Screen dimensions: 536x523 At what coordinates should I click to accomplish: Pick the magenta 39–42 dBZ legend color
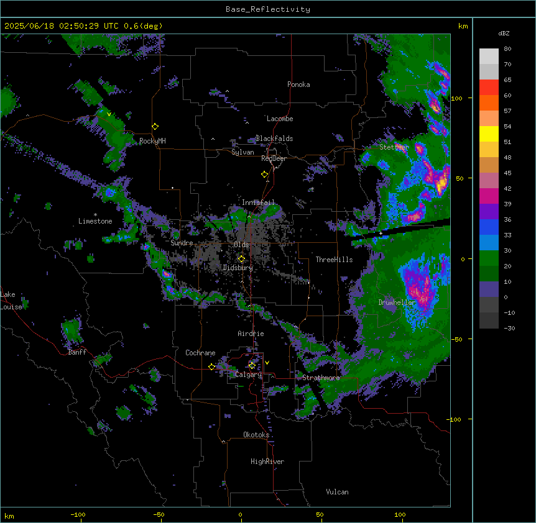coord(489,196)
